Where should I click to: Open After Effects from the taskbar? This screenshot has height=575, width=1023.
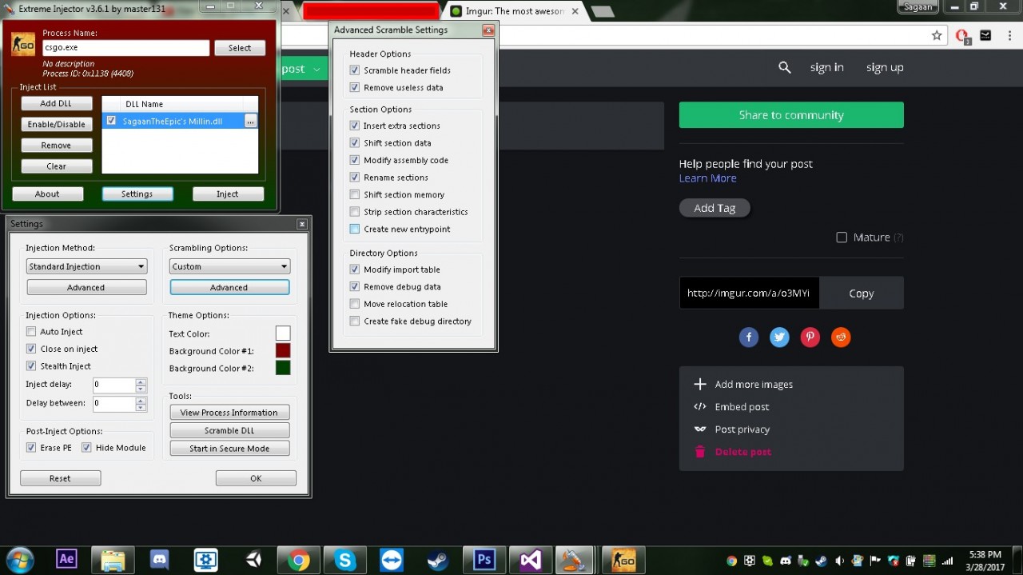point(66,559)
